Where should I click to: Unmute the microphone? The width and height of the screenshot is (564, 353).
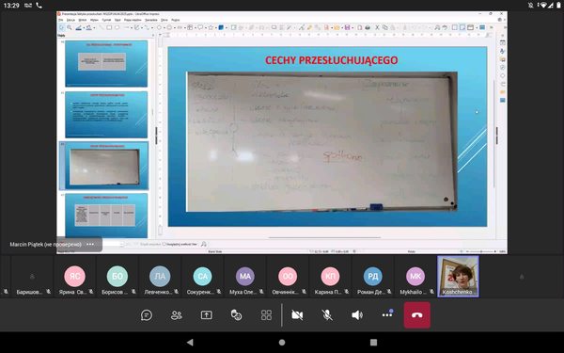[x=327, y=315]
